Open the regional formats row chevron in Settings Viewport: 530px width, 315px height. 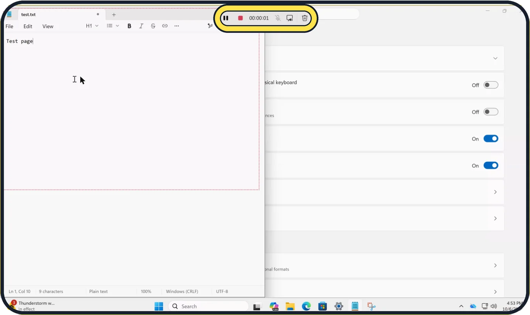click(x=495, y=266)
